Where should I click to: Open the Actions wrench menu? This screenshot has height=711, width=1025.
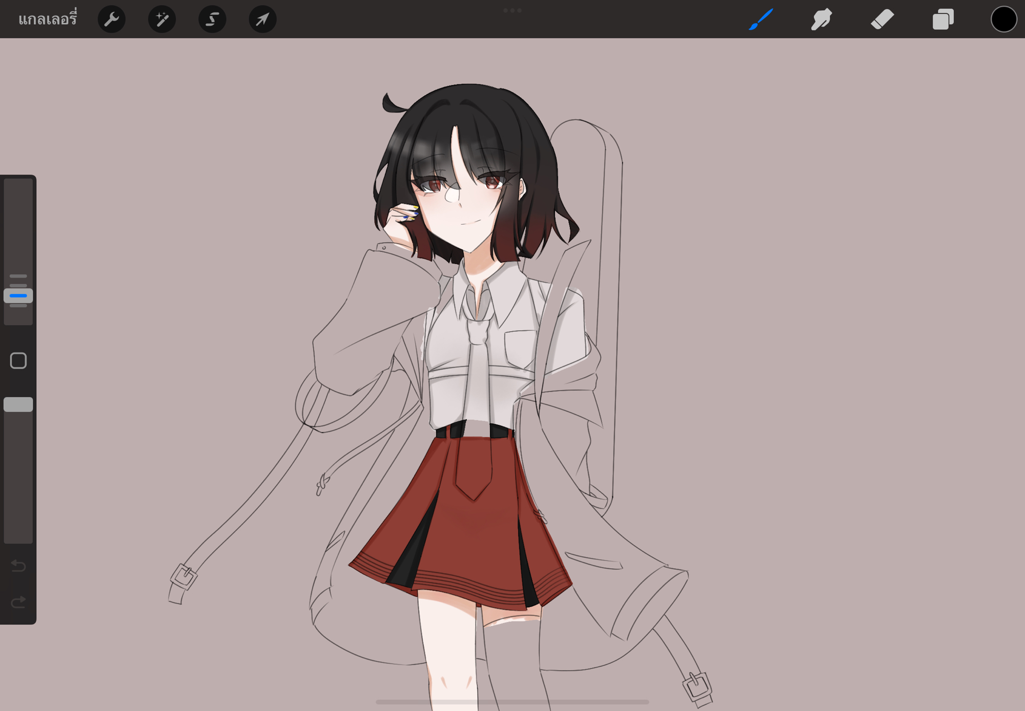111,19
